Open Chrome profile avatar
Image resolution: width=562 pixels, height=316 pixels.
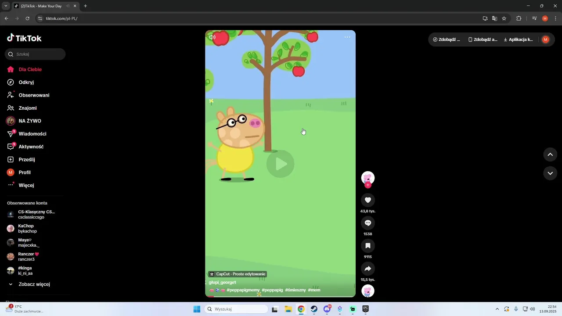(545, 18)
